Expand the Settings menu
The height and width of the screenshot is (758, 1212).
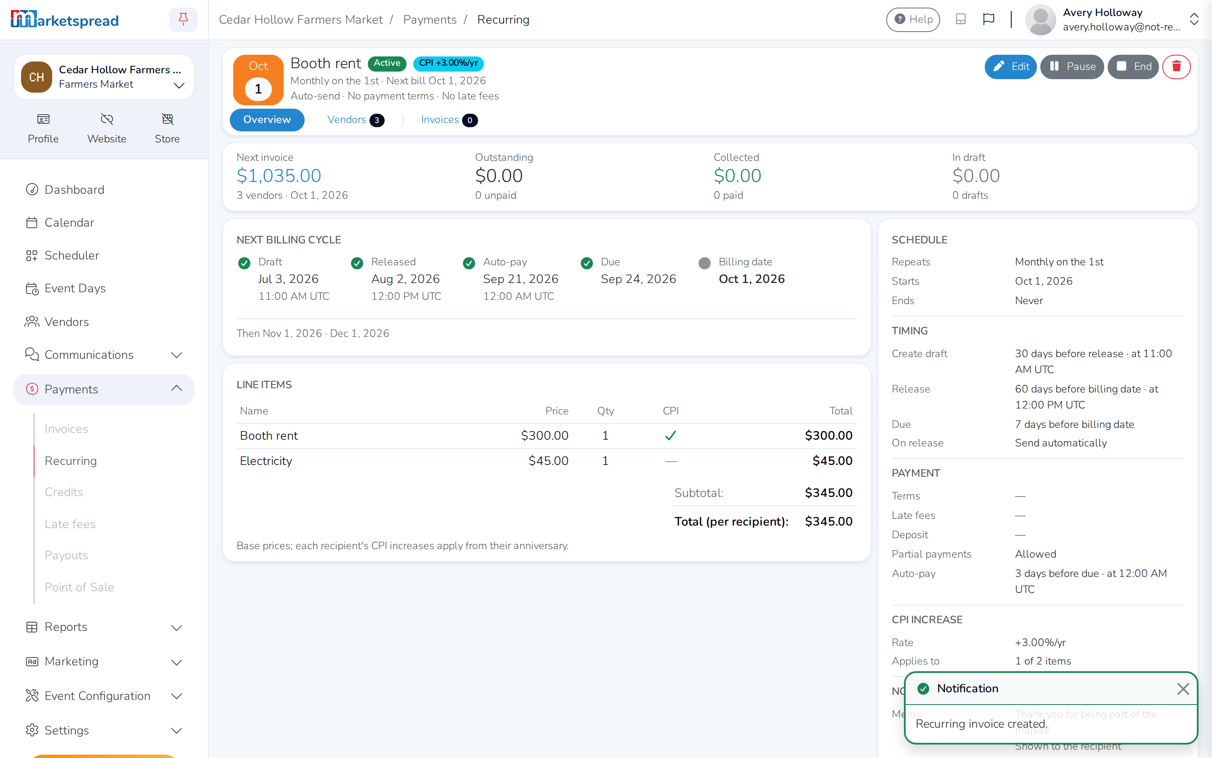click(104, 731)
